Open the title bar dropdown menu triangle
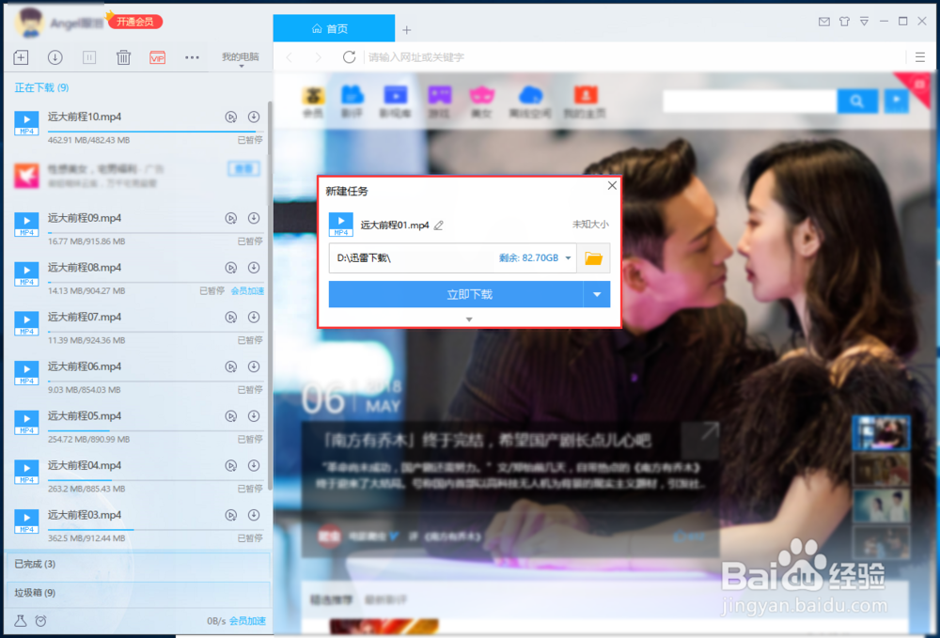 [864, 22]
